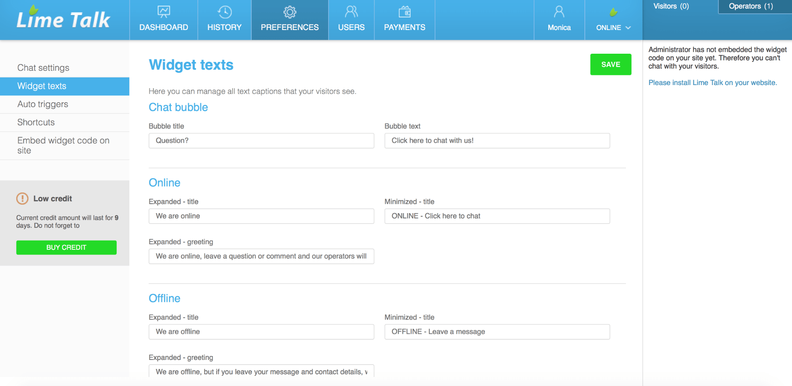792x386 pixels.
Task: Switch to the Operators (1) tab
Action: tap(750, 6)
